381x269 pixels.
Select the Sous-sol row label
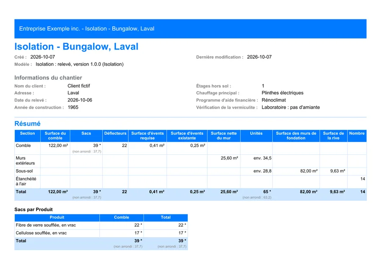coord(24,171)
